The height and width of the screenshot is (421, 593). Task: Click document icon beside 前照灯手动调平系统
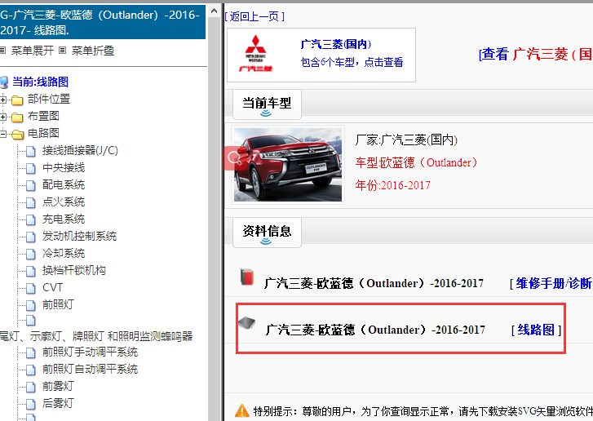[31, 352]
